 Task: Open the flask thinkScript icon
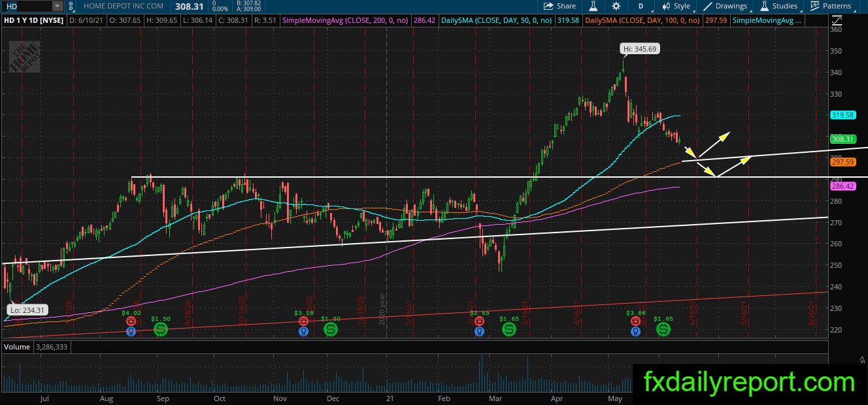(593, 6)
